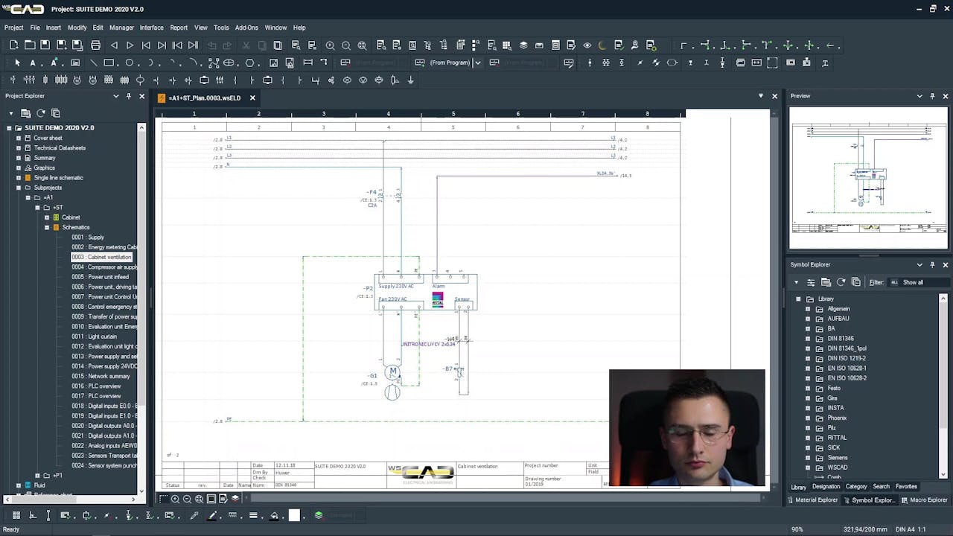Viewport: 953px width, 536px height.
Task: Select the Text tool letter A
Action: click(x=33, y=63)
